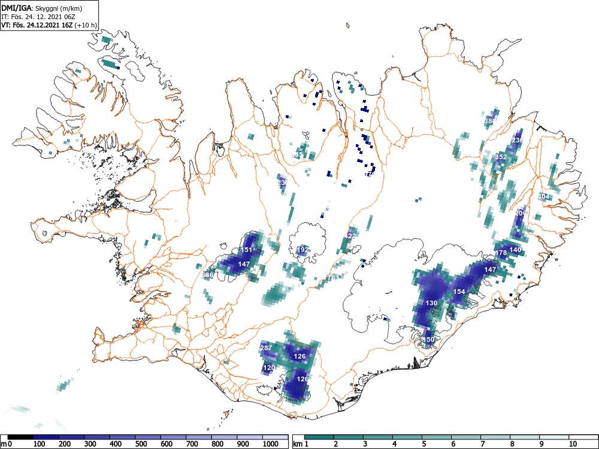Viewport: 599px width, 449px height.
Task: Click the visibility value "192" on the map
Action: 302,250
